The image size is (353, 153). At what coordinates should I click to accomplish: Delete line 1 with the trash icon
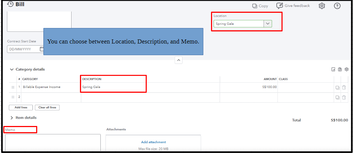coord(344,87)
